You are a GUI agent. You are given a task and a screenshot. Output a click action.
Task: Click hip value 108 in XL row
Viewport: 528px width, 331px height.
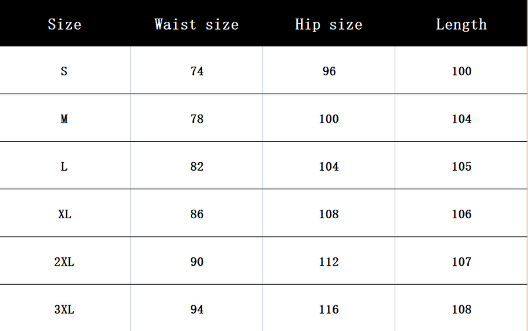pyautogui.click(x=329, y=214)
